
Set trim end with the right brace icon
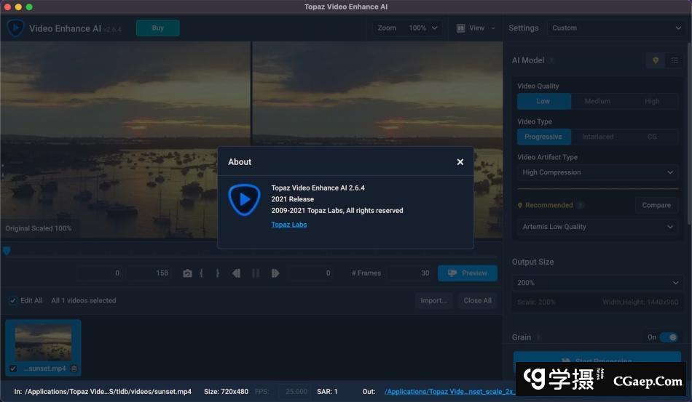coord(217,273)
